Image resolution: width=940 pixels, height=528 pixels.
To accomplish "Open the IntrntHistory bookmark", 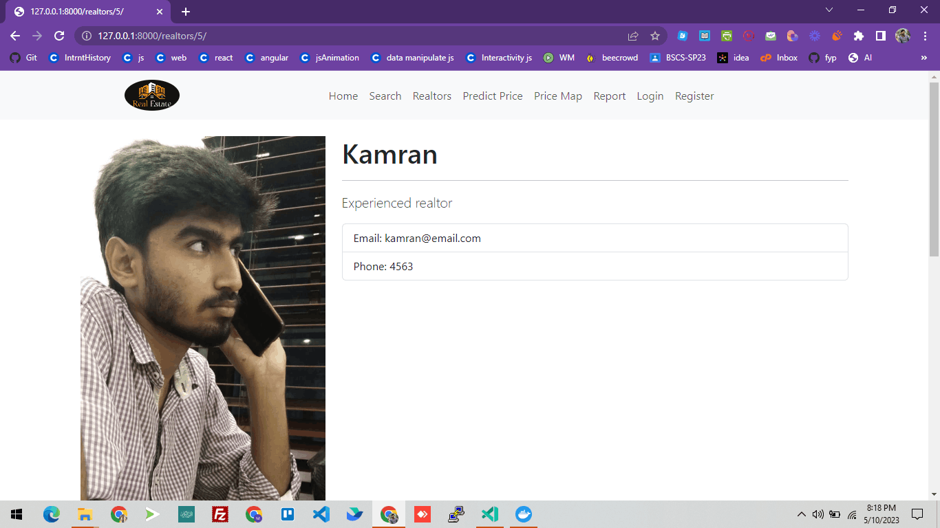I will click(x=80, y=58).
